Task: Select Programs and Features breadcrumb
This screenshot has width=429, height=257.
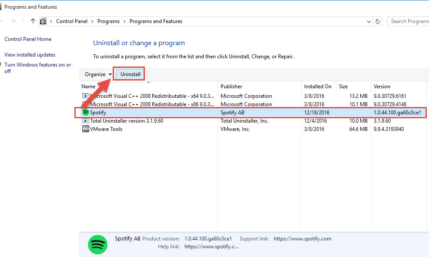Action: (156, 21)
